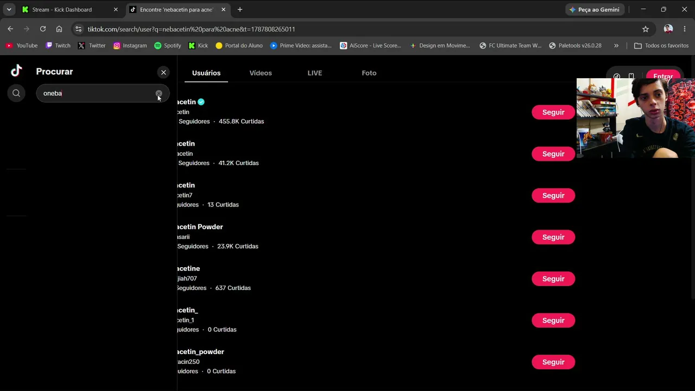The image size is (695, 391).
Task: Click the tiktok.com address bar URL
Action: pos(192,29)
